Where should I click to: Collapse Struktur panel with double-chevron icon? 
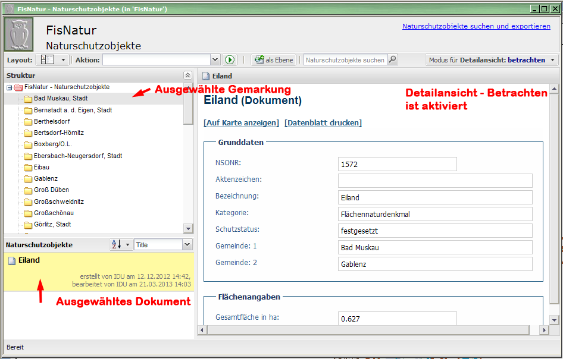pos(187,75)
